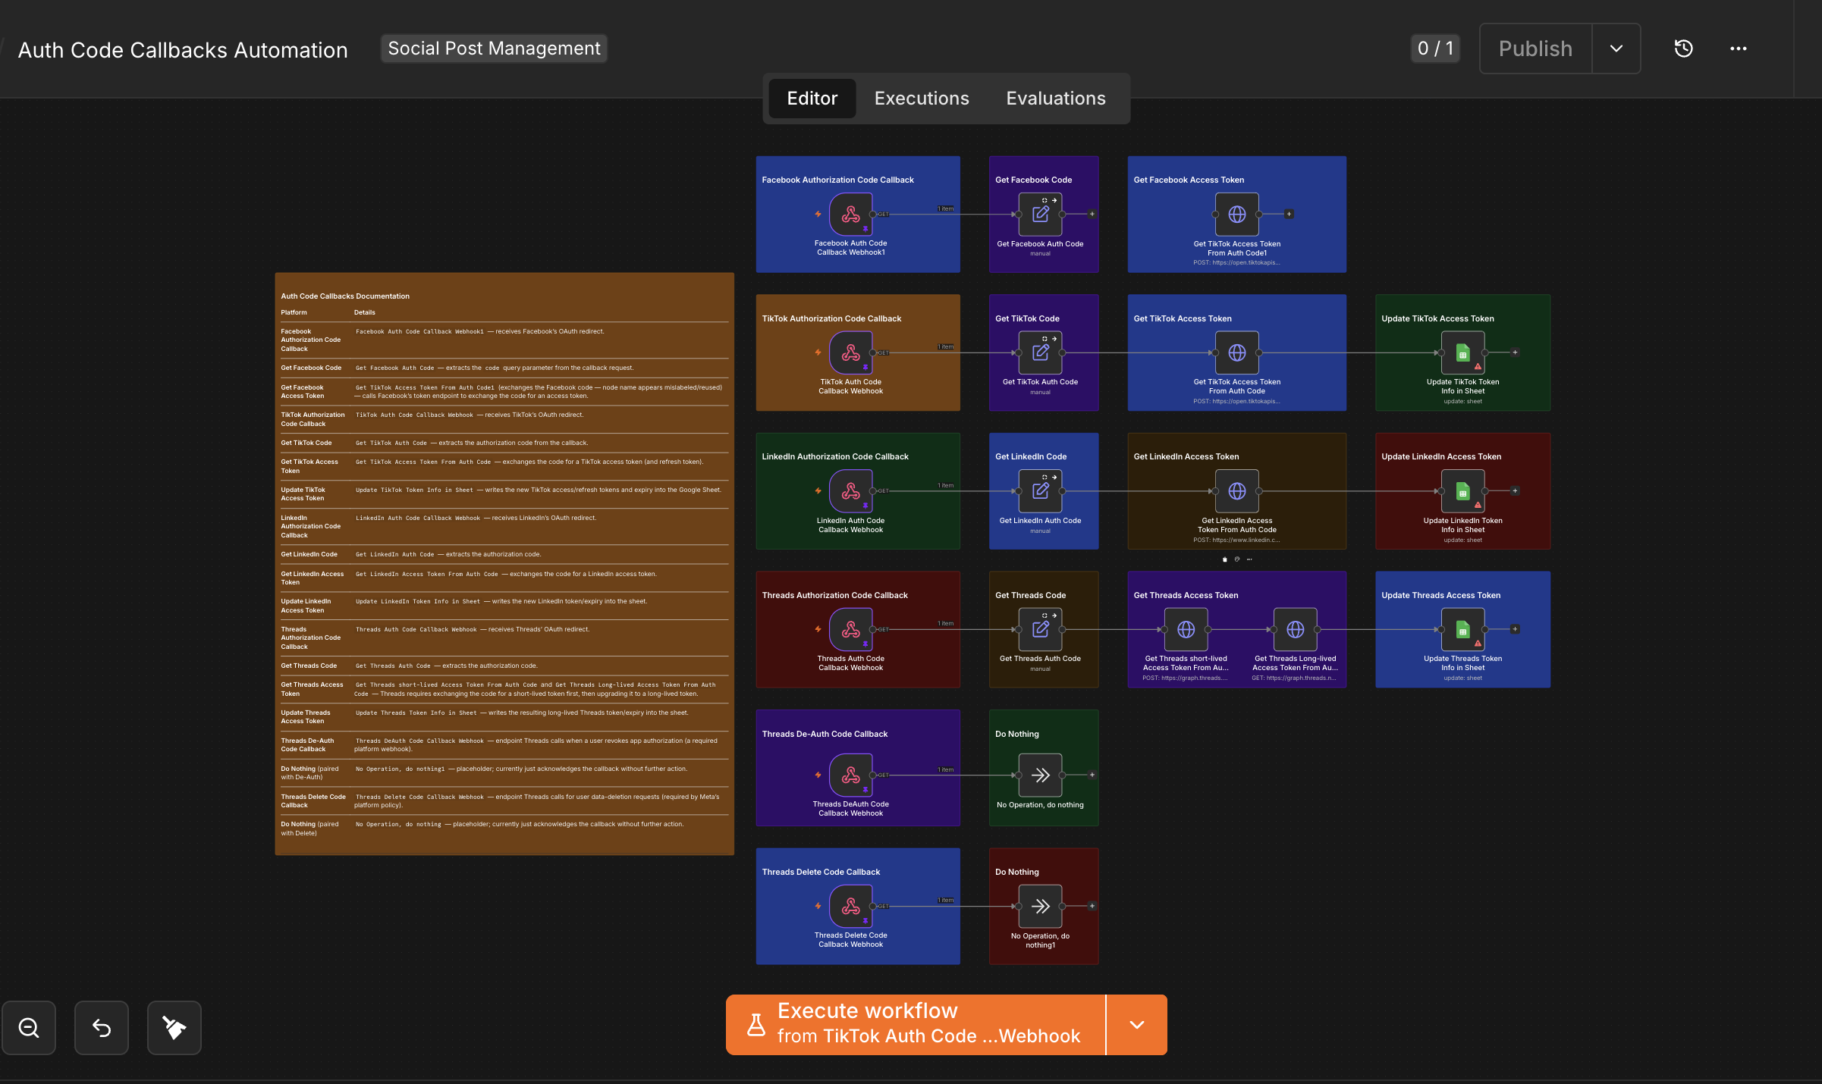
Task: Select the Get Threads short-lived Access Token node
Action: (1186, 629)
